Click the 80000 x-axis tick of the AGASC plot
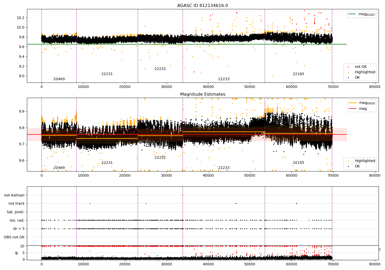 [x=375, y=87]
